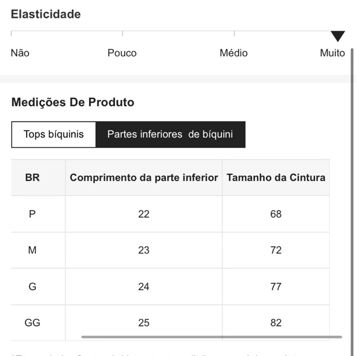Select the G size row

(33, 287)
